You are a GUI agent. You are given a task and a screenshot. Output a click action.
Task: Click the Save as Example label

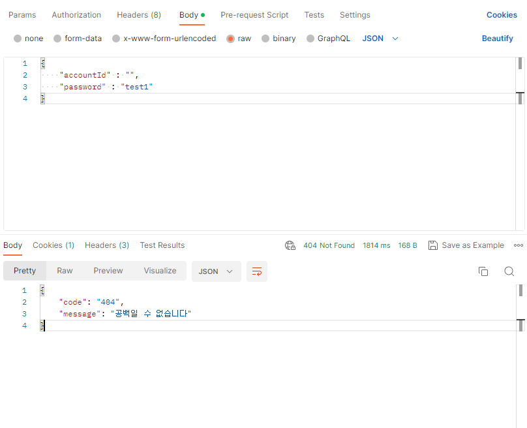point(473,245)
